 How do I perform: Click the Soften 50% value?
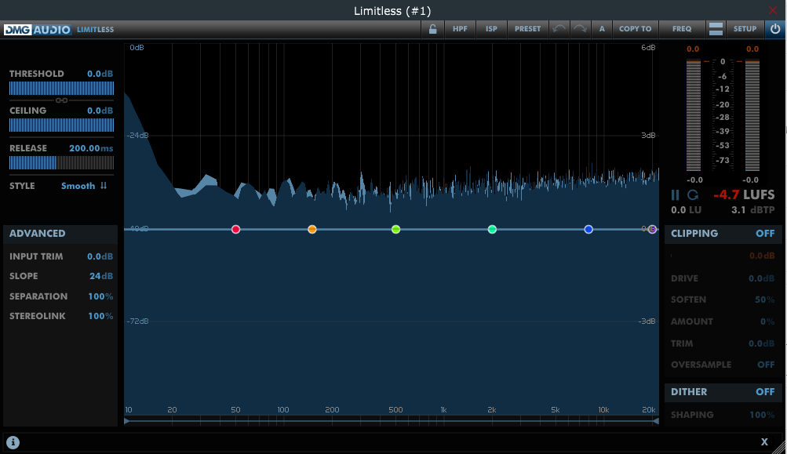(765, 300)
